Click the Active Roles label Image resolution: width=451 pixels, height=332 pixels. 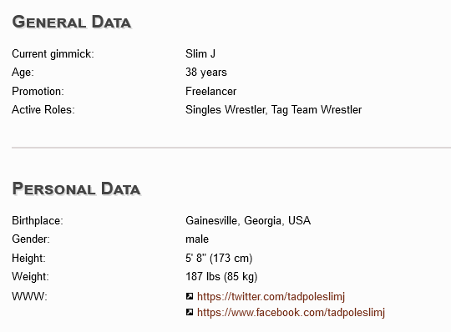[43, 110]
